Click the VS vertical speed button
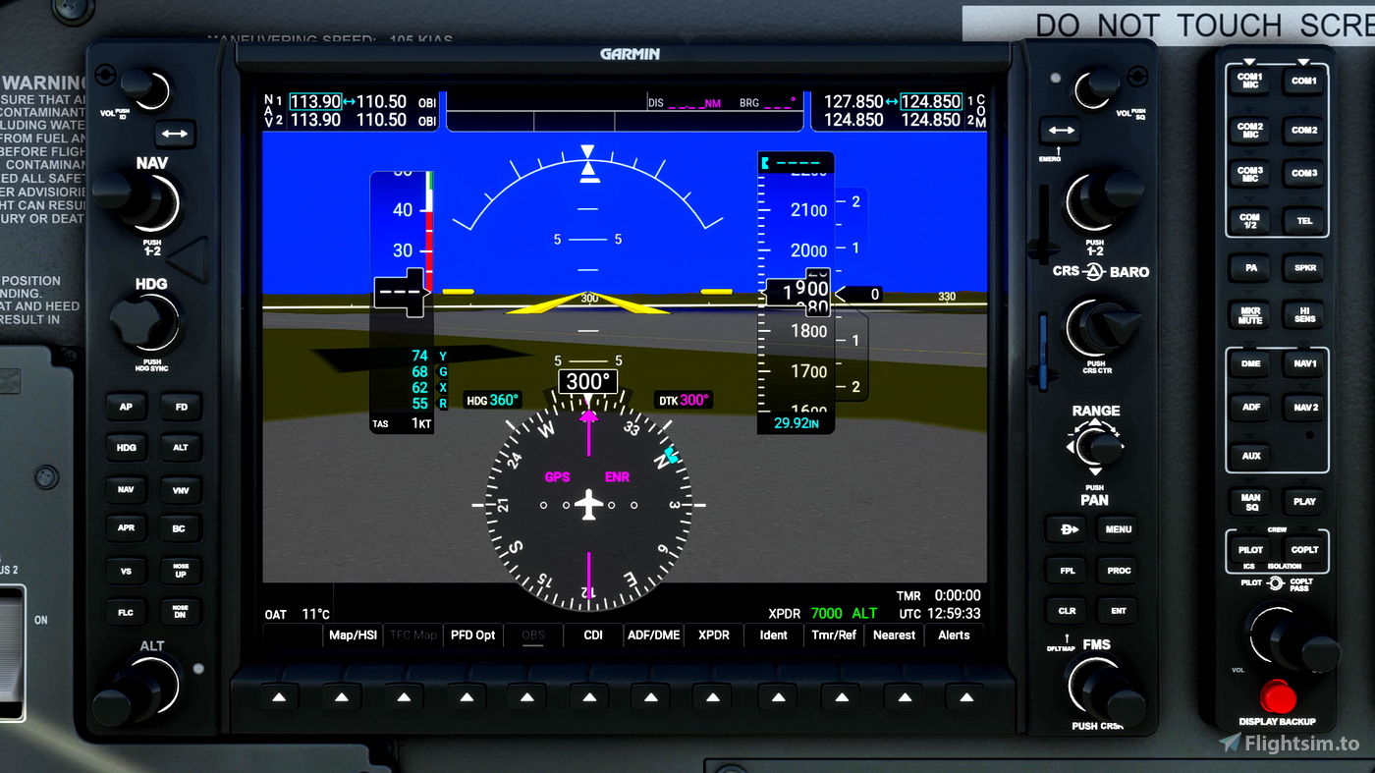1375x773 pixels. click(x=126, y=571)
